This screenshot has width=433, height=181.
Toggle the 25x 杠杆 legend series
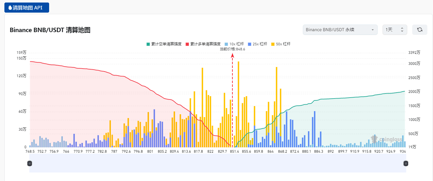[258, 44]
